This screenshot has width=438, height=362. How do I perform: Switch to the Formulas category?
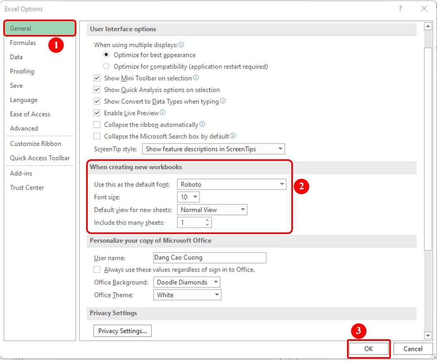pos(40,43)
